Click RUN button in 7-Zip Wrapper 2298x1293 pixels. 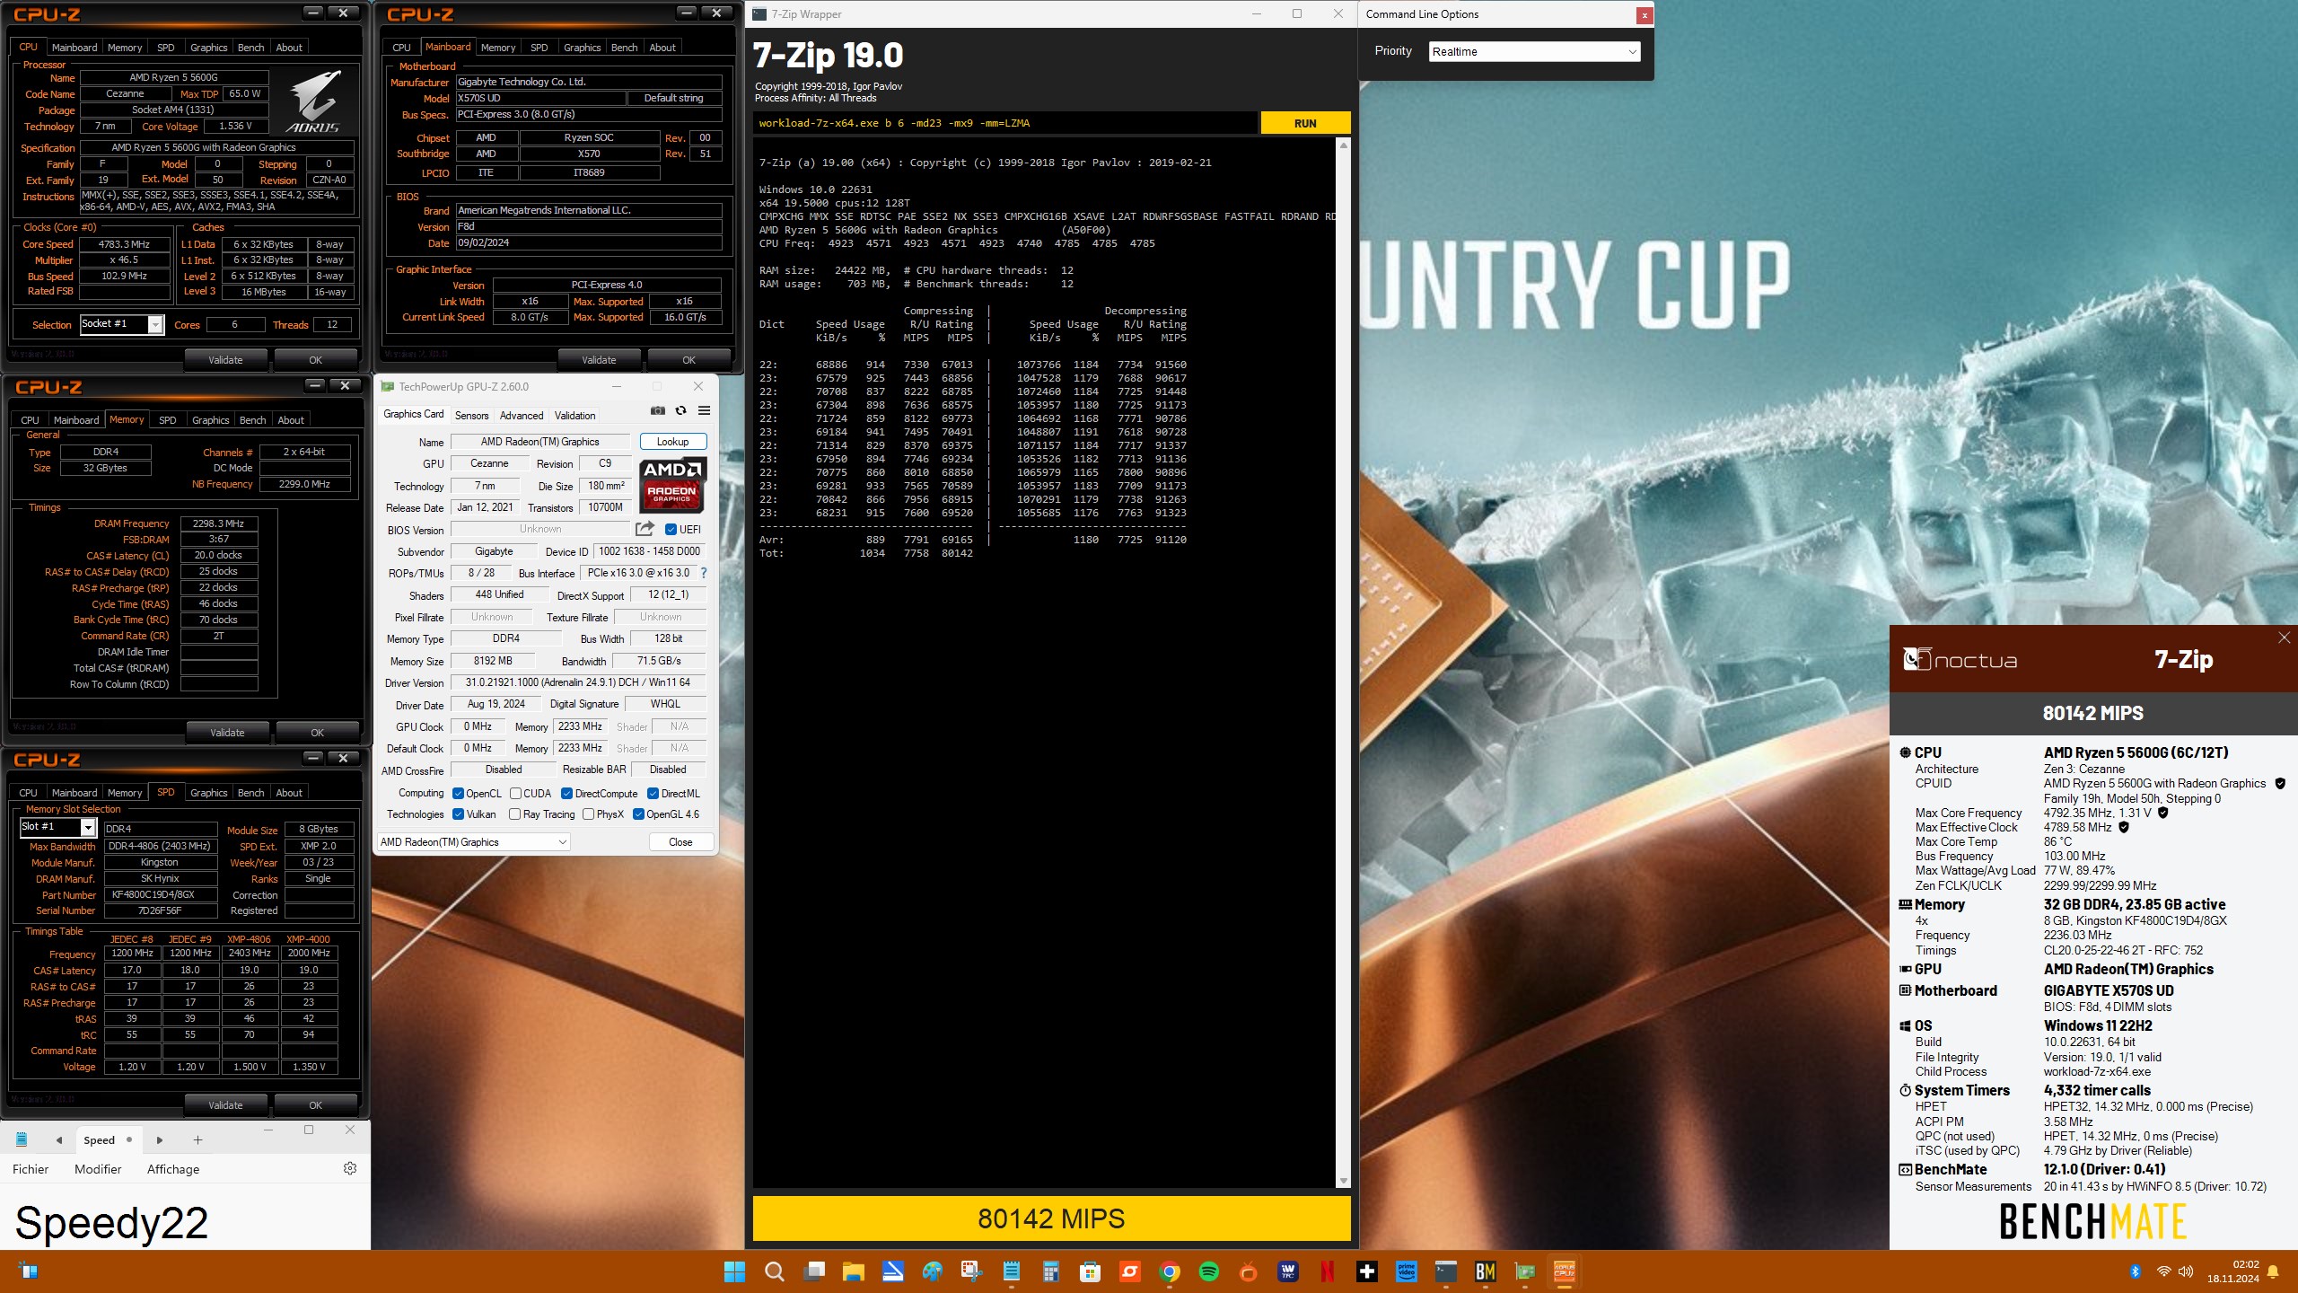pyautogui.click(x=1305, y=123)
